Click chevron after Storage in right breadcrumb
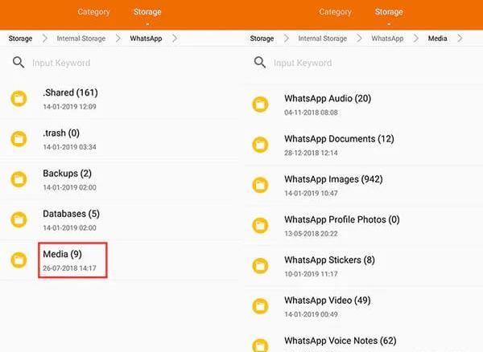Screen dimensions: 483x352 287,39
